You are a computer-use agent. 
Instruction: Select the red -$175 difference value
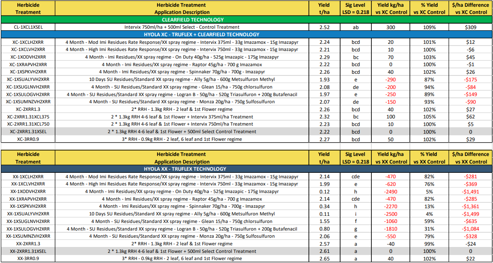click(x=470, y=79)
